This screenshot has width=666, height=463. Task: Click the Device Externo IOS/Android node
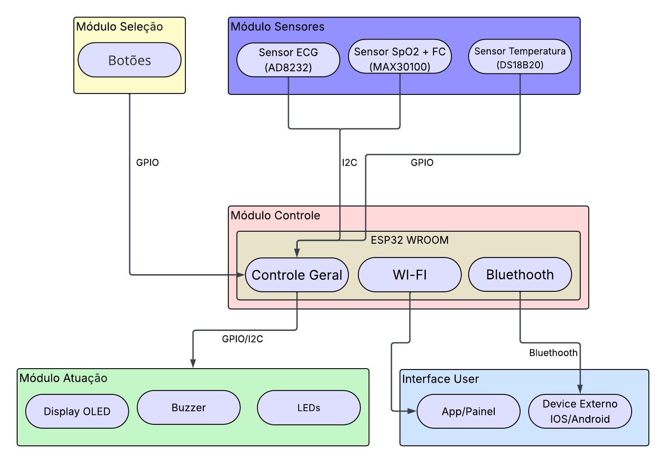coord(580,412)
